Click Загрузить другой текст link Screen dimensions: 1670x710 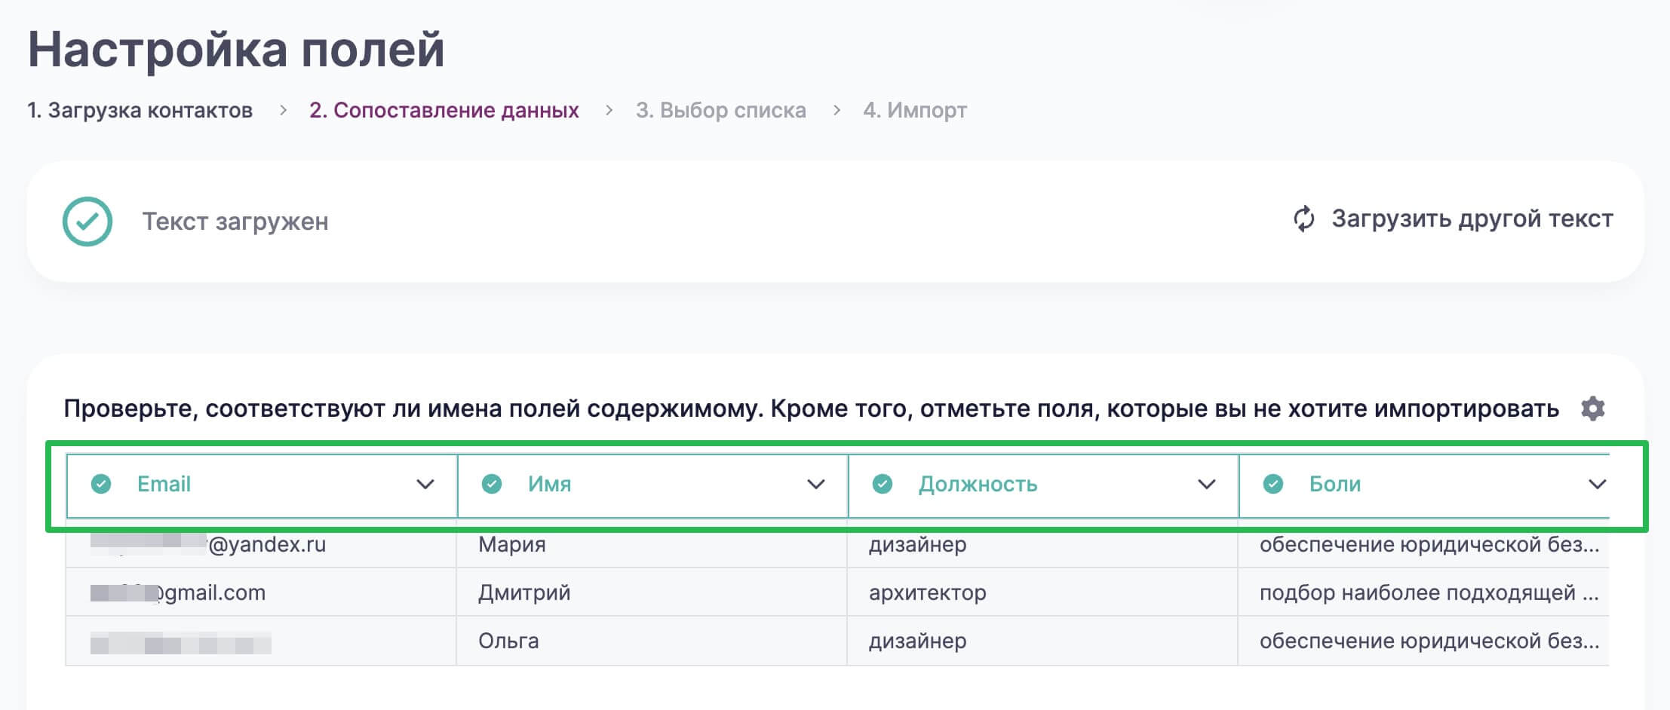click(1472, 219)
